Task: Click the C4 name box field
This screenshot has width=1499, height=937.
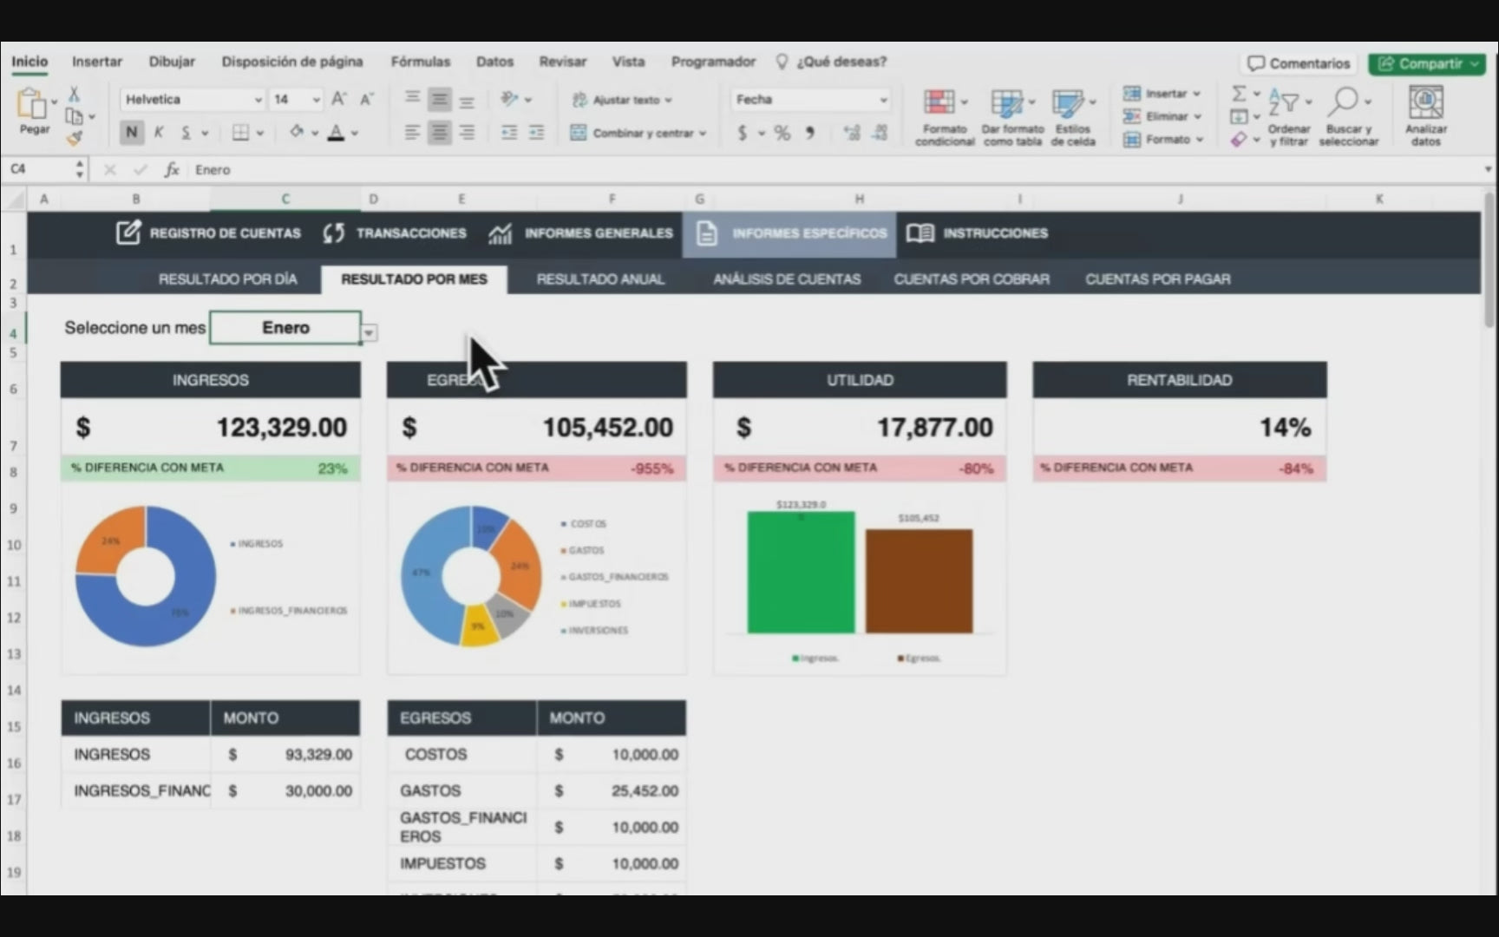Action: 39,169
